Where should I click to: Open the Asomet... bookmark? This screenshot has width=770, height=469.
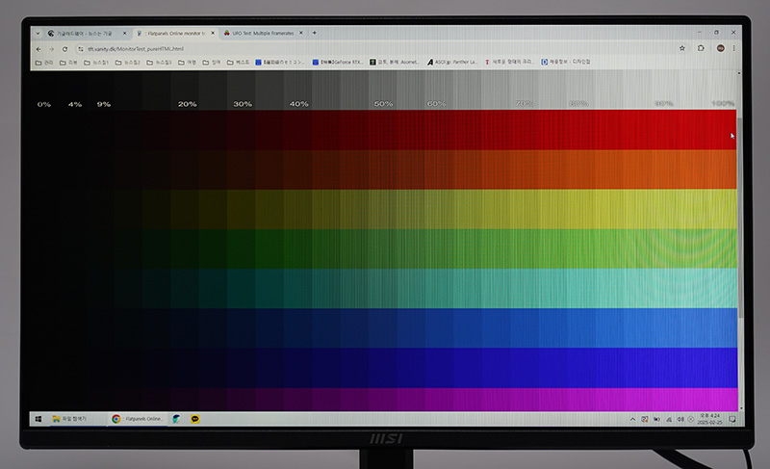tap(395, 62)
